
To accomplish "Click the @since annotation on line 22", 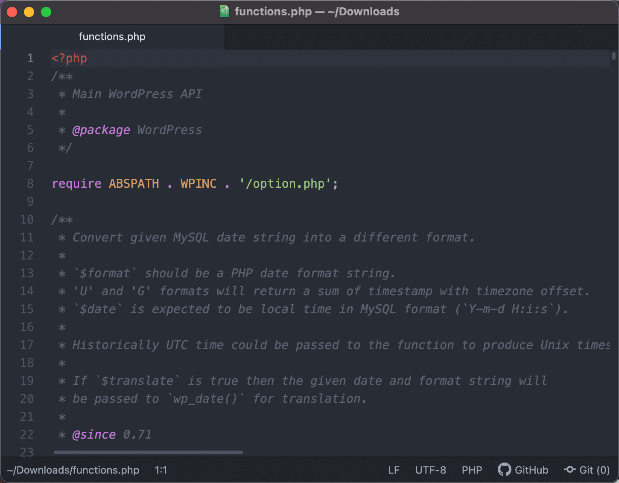I will point(94,434).
